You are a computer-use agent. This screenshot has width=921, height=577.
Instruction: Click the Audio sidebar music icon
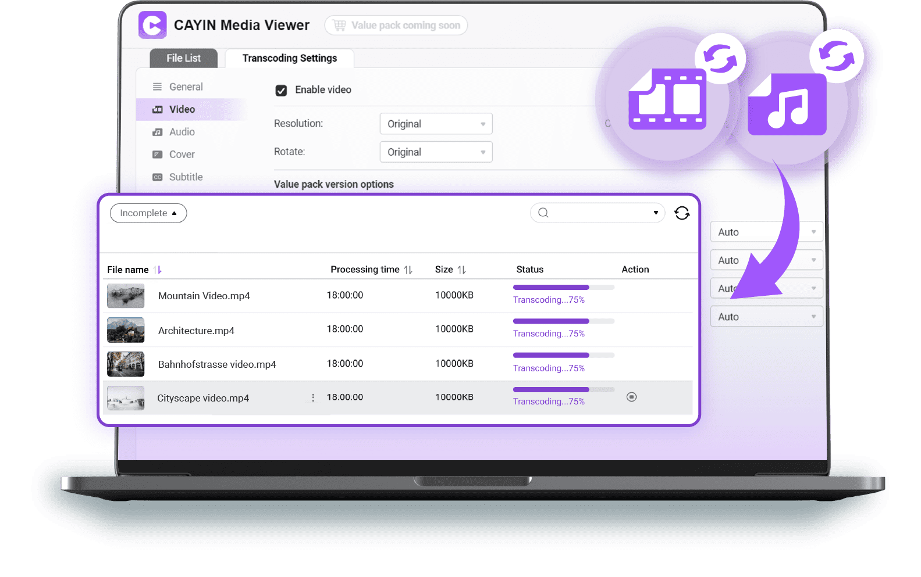pyautogui.click(x=157, y=132)
